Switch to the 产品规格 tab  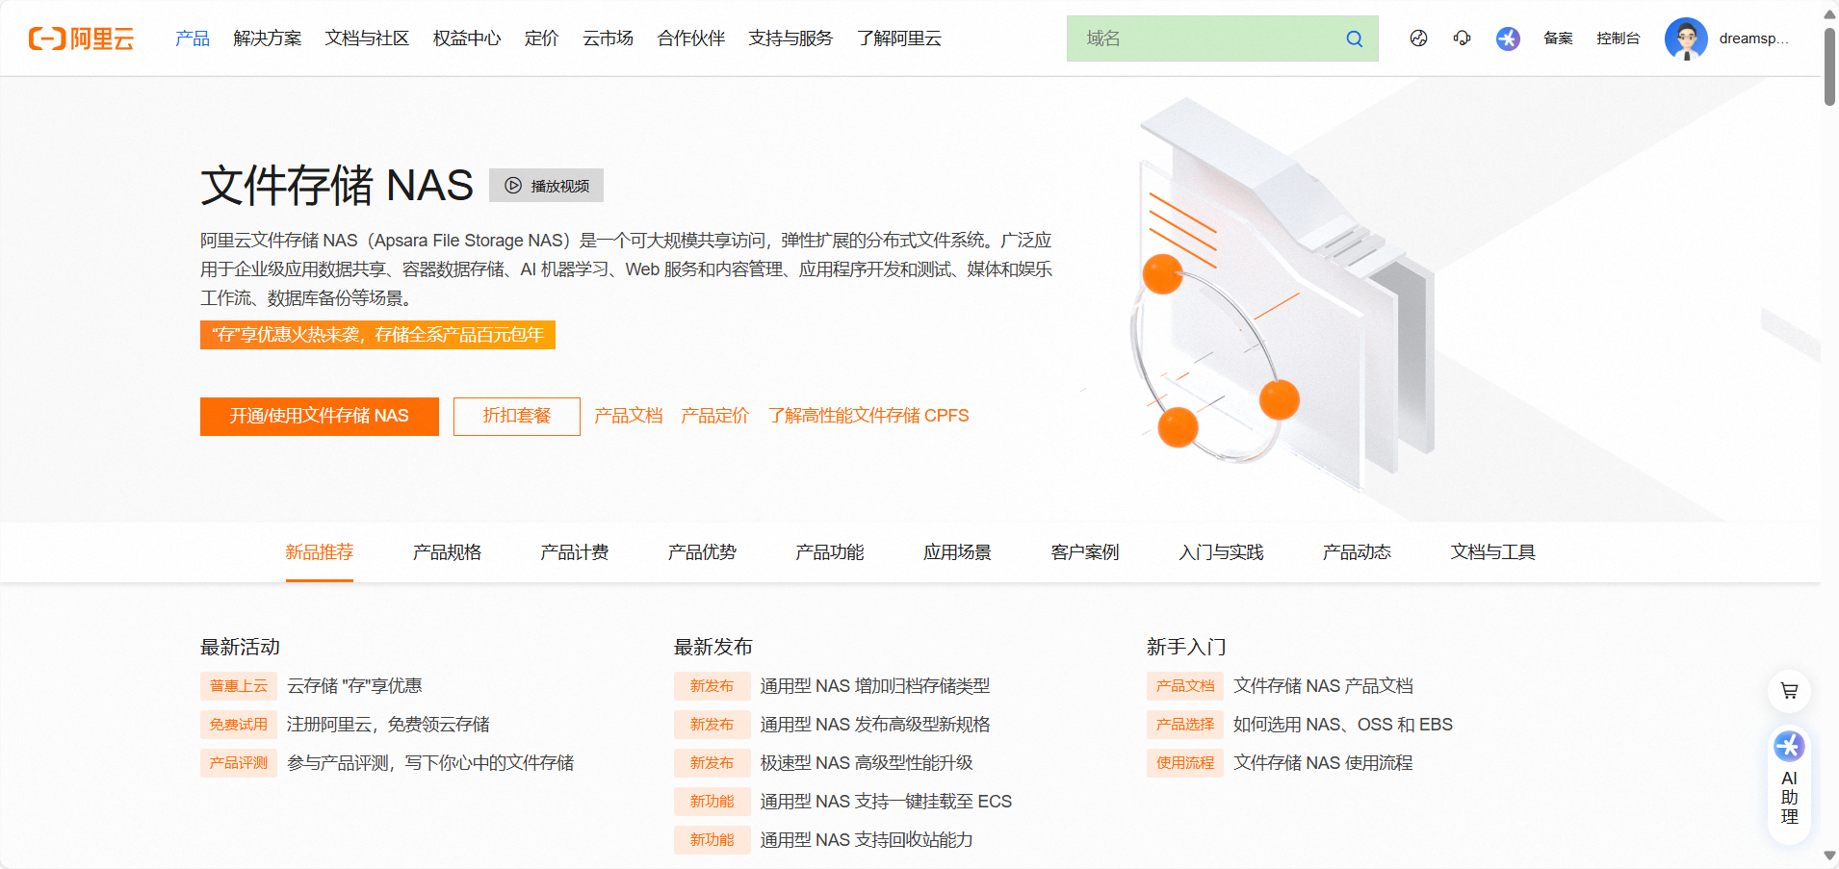pos(447,552)
